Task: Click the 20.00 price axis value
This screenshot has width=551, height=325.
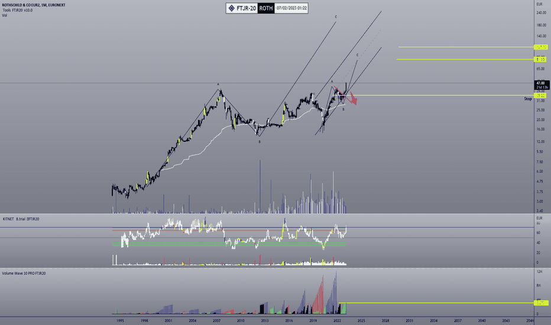Action: [x=541, y=120]
